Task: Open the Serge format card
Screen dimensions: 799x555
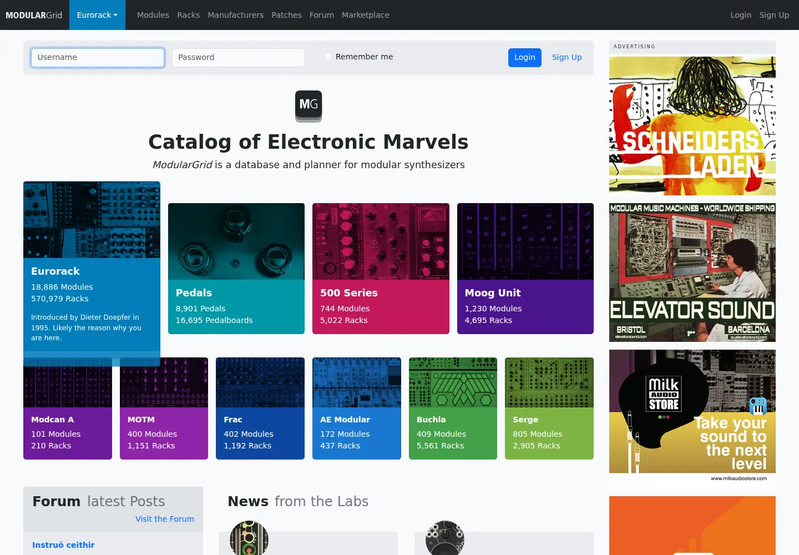Action: [x=549, y=408]
